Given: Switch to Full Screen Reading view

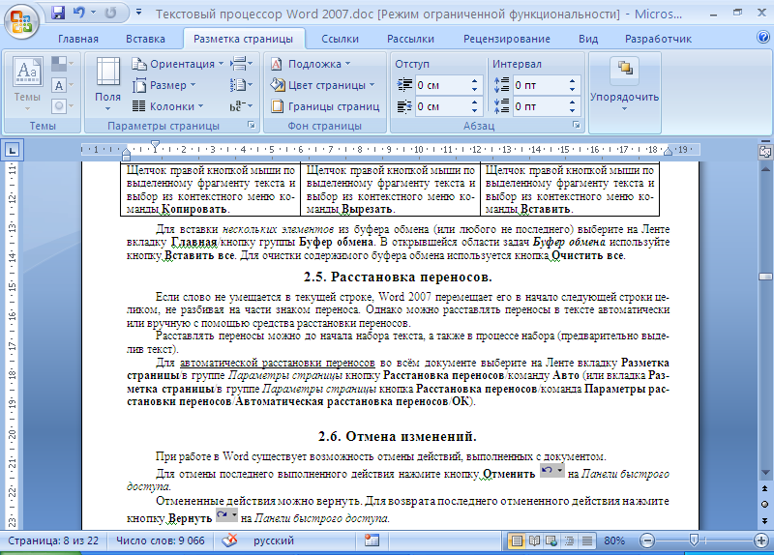Looking at the screenshot, I should click(x=534, y=541).
